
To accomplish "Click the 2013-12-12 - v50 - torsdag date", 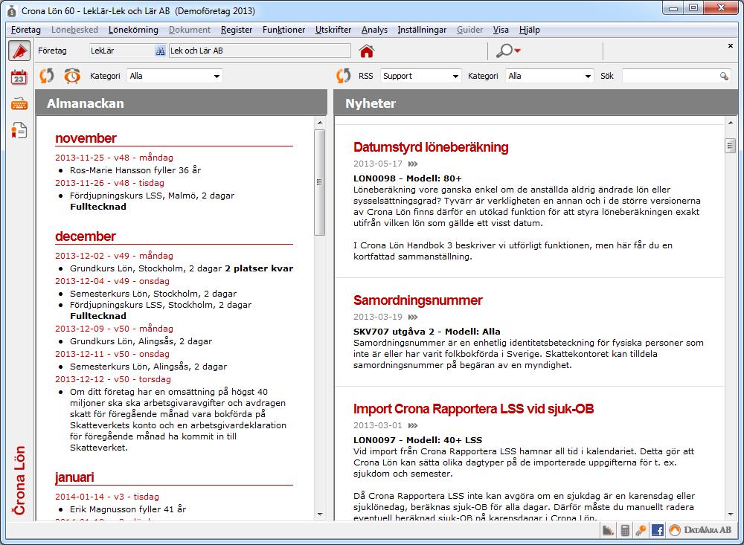I will [113, 379].
